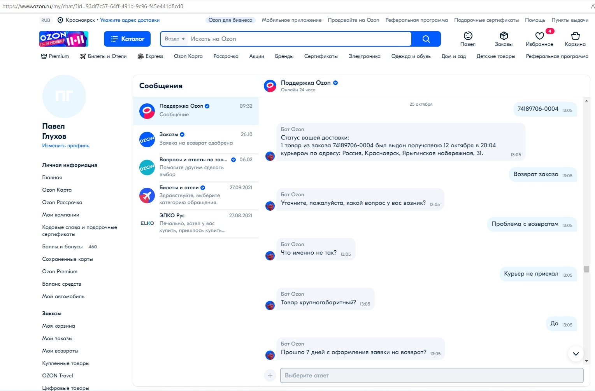Viewport: 595px width, 391px height.
Task: Focus the Искать на Ozon search field
Action: 299,39
